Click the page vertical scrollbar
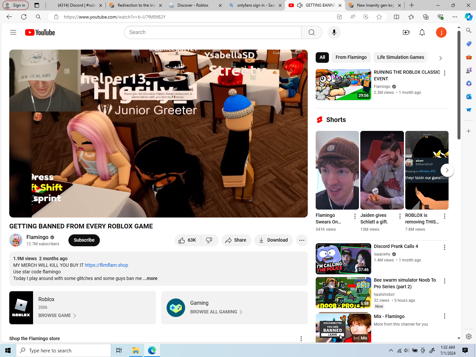The height and width of the screenshot is (357, 476). (459, 85)
